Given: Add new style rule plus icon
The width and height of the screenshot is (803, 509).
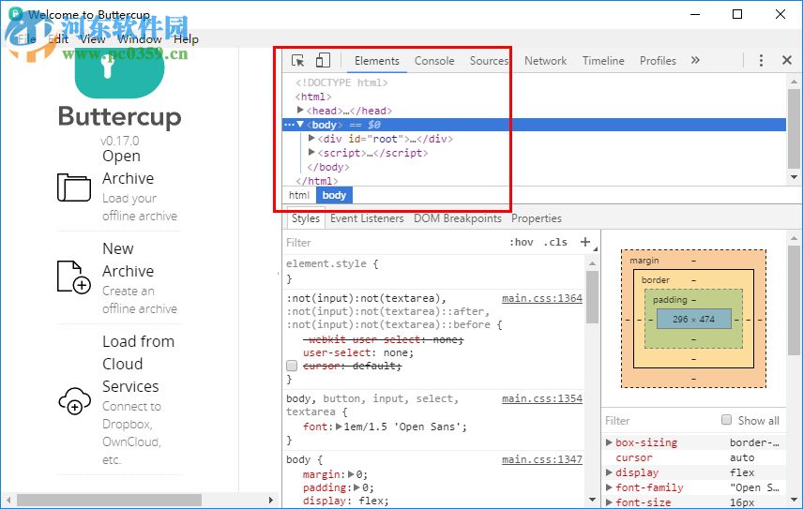Looking at the screenshot, I should click(x=585, y=242).
